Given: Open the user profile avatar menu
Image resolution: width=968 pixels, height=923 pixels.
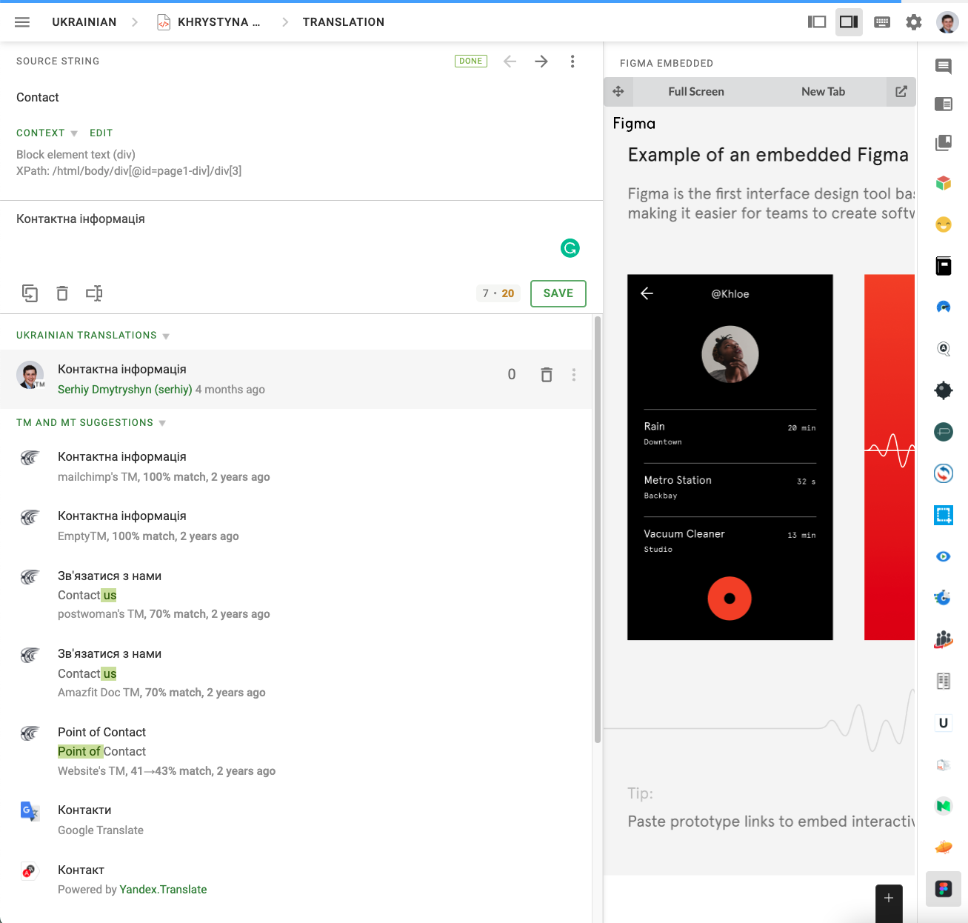Looking at the screenshot, I should click(x=947, y=22).
